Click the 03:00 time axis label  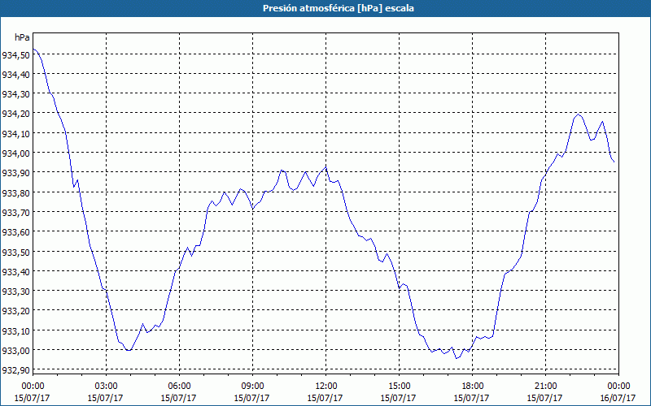tap(106, 387)
